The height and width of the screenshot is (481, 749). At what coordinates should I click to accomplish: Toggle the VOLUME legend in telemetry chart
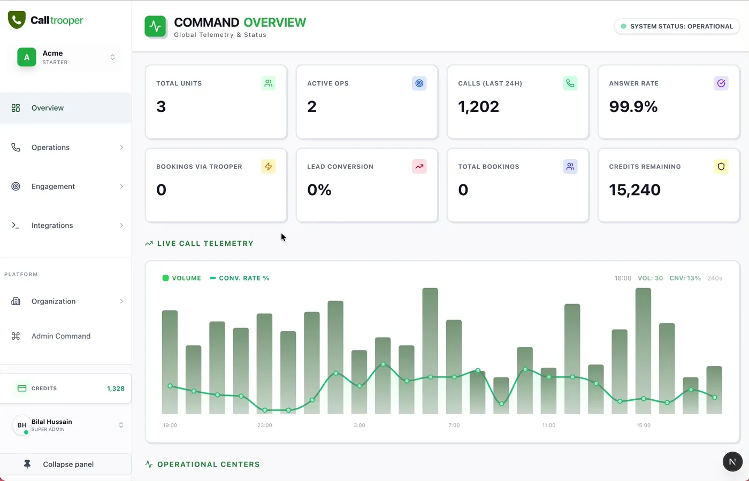click(x=182, y=278)
